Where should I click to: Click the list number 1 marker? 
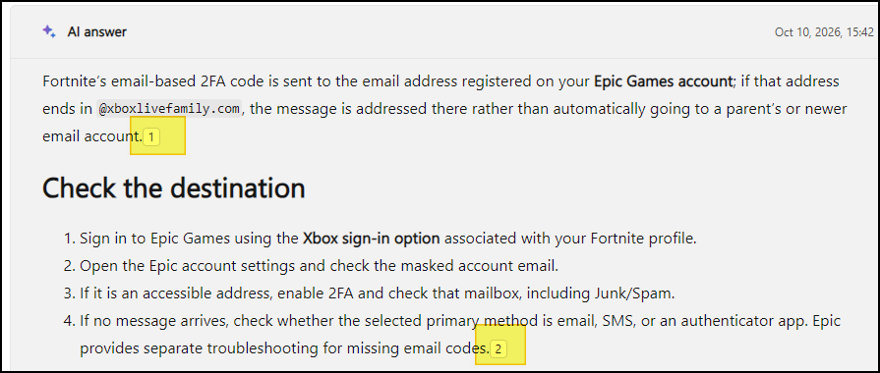(69, 239)
